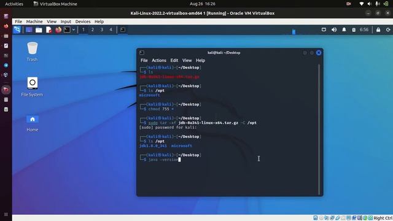Maximize the VirtualBox window

[x=378, y=13]
